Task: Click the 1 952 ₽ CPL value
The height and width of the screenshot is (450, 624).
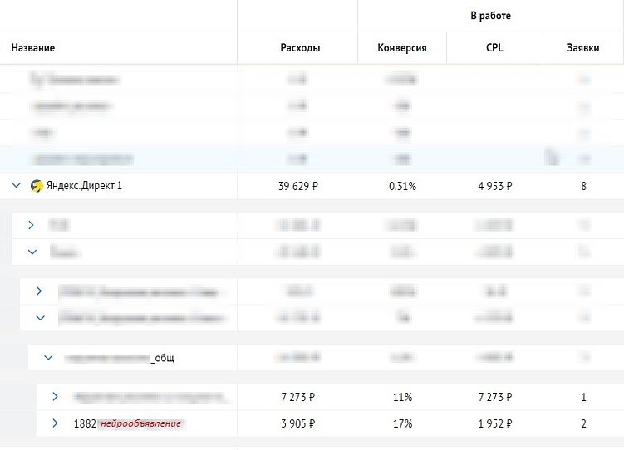Action: pos(495,423)
